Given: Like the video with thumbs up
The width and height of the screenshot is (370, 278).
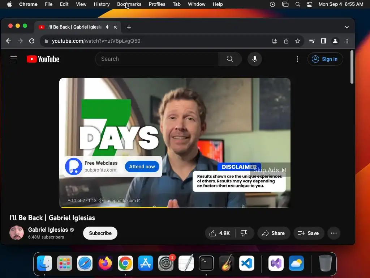Looking at the screenshot, I should point(219,233).
